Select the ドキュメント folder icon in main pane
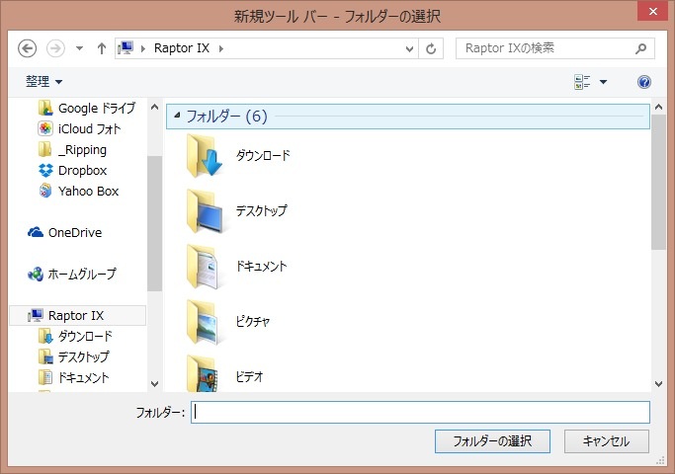Image resolution: width=675 pixels, height=474 pixels. tap(204, 267)
